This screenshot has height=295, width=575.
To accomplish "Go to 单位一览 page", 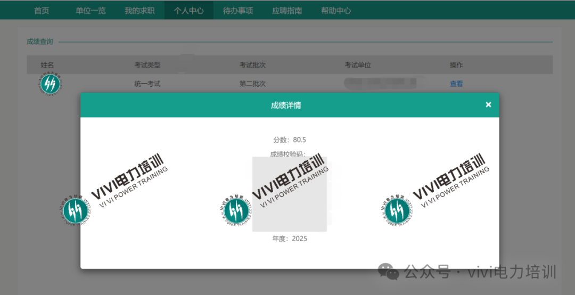I will point(91,11).
